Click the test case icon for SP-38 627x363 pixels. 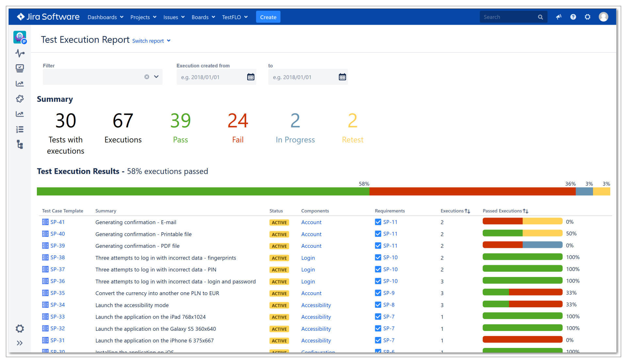pos(45,258)
